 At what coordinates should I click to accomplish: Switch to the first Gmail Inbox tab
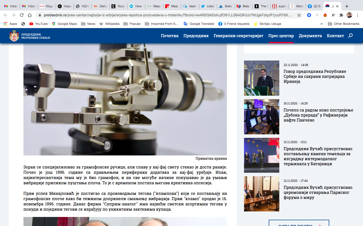tap(11, 6)
